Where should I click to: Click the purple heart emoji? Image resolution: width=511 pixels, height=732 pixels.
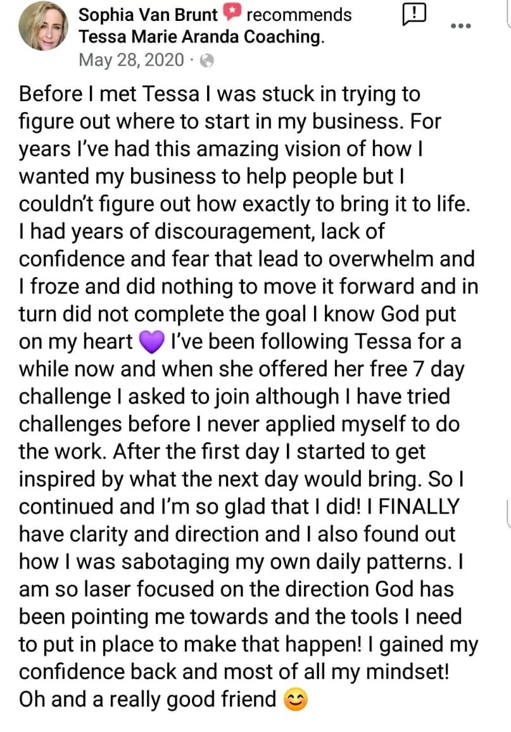click(152, 342)
